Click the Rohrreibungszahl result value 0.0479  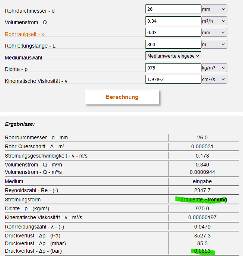click(x=202, y=226)
